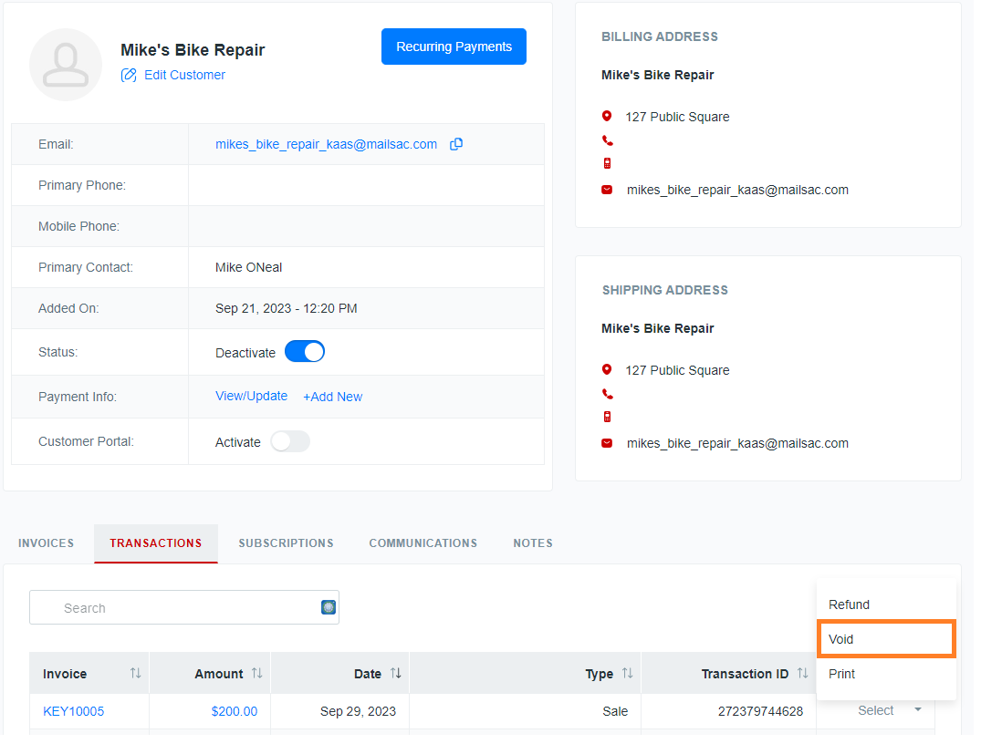Click transaction ID 272379744628
981x744 pixels.
(760, 712)
